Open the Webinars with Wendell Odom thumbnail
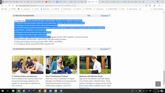This screenshot has height=93, width=165. click(95, 65)
